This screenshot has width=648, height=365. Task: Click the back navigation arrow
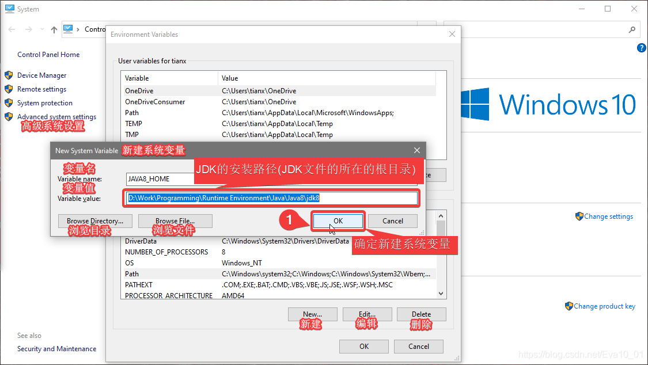12,29
